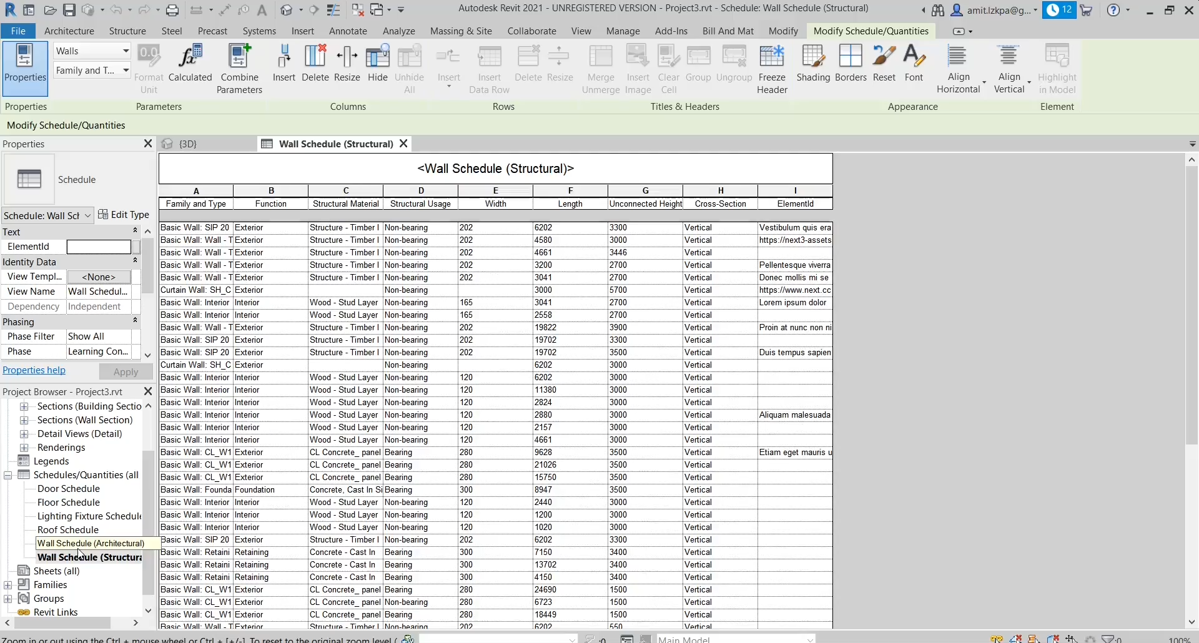Click the Text tool icon in quick access toolbar
Image resolution: width=1199 pixels, height=643 pixels.
262,10
